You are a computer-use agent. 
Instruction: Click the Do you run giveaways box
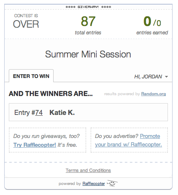click(x=47, y=140)
